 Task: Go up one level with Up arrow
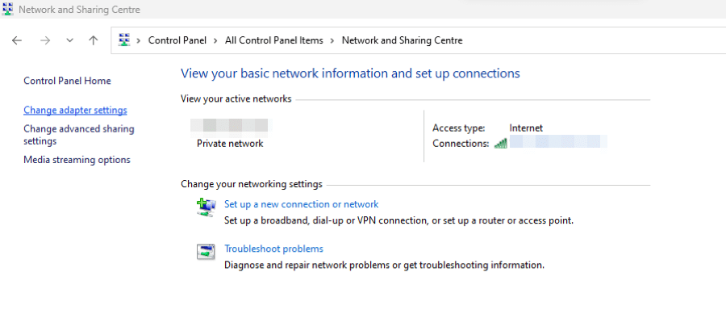94,41
